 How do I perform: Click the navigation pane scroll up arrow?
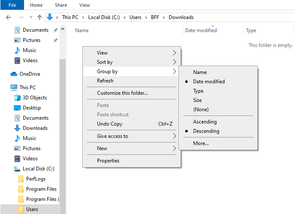tap(62, 29)
